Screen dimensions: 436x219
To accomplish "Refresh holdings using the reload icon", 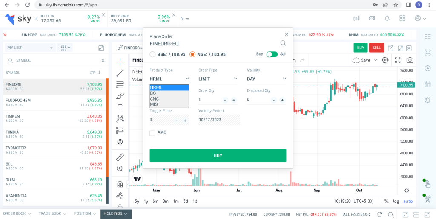I will click(x=379, y=214).
